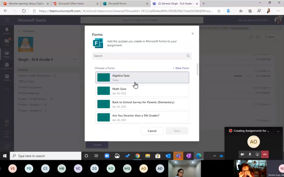Click the browser address bar URL
This screenshot has height=177, width=284.
coord(126,11)
